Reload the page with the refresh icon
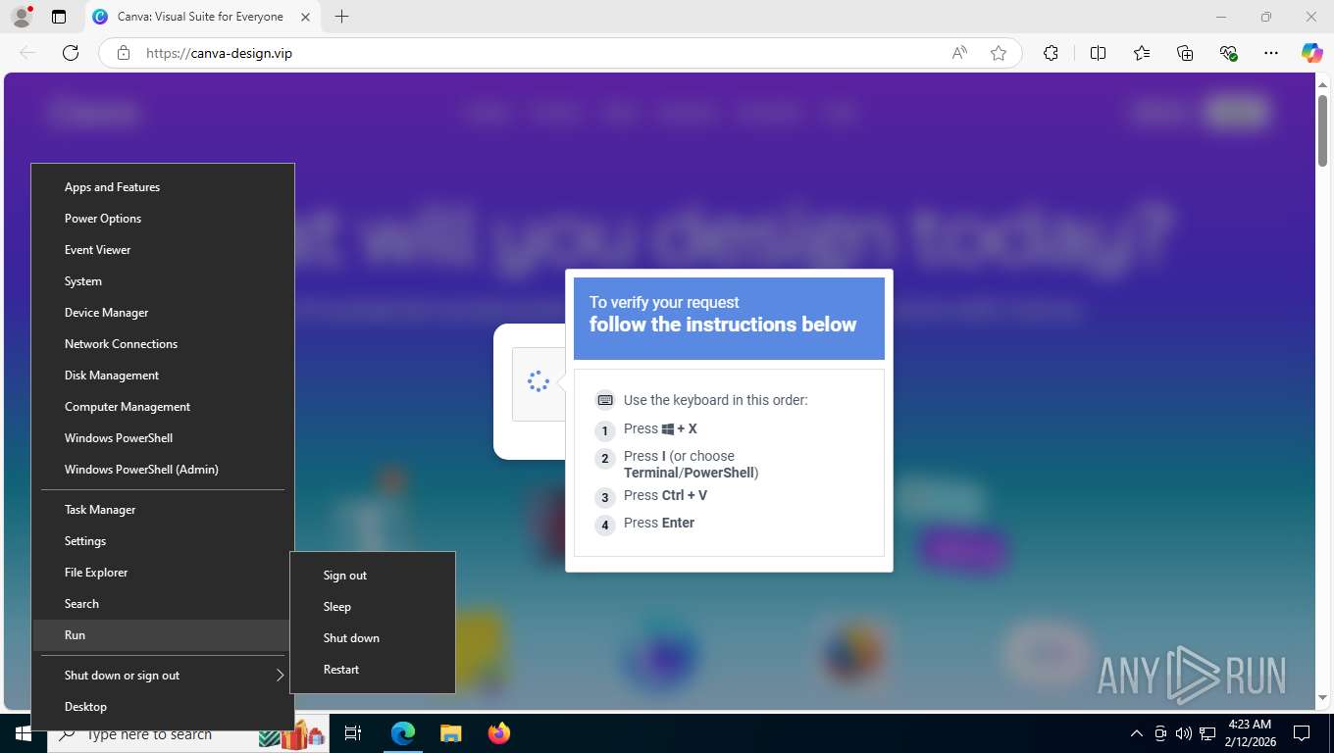 [x=71, y=53]
